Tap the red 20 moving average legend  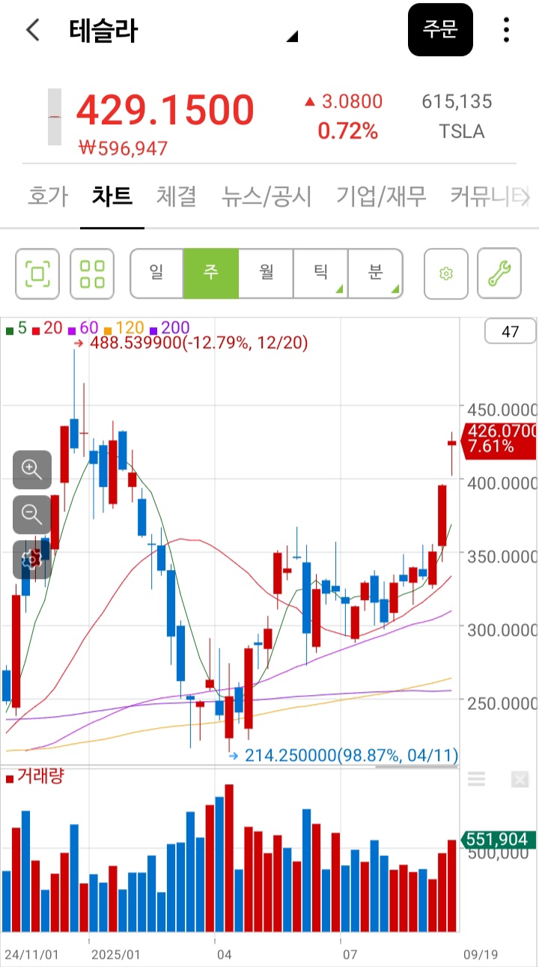pyautogui.click(x=47, y=328)
